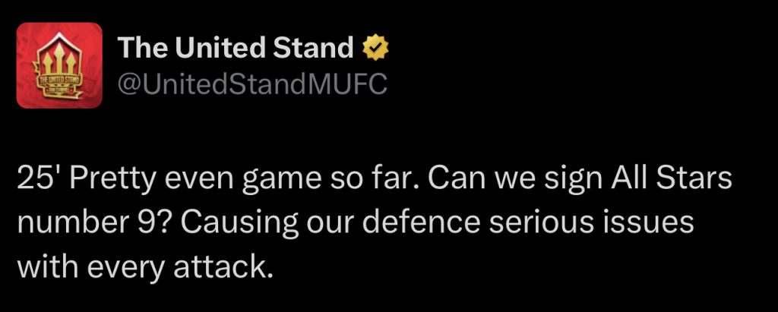The width and height of the screenshot is (778, 312).
Task: Open the "The United Stand" display name
Action: click(x=236, y=48)
